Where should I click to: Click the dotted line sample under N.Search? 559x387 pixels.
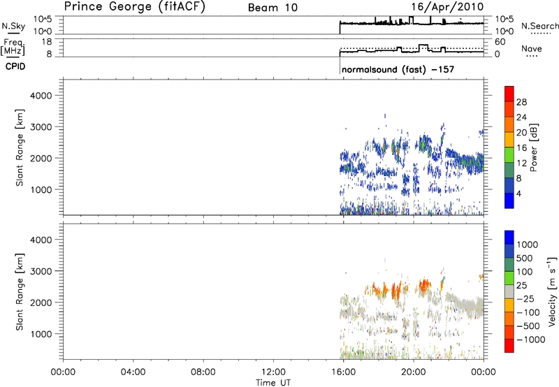point(540,34)
